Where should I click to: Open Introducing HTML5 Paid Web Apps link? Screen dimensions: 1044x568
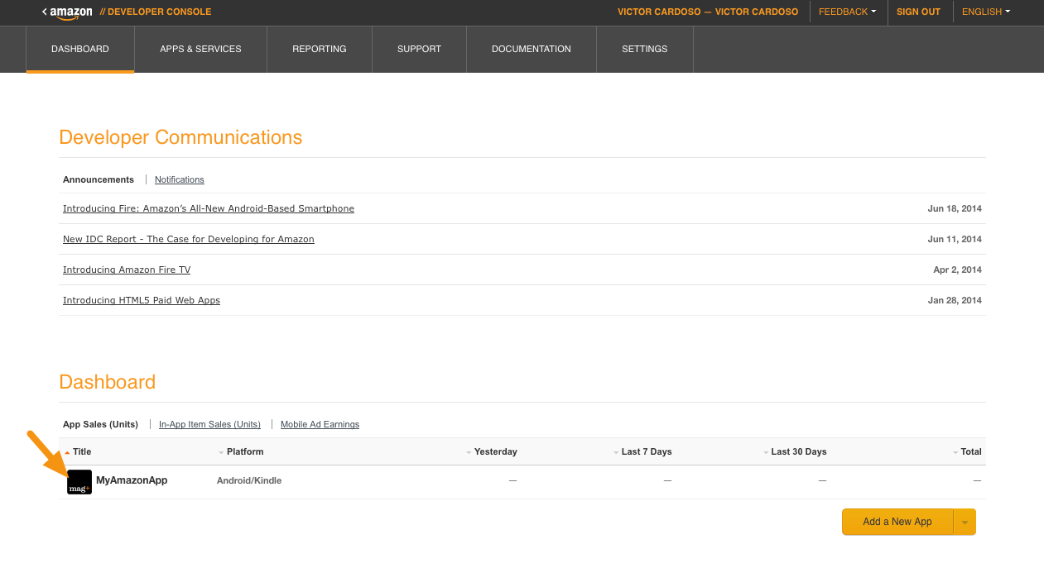(x=142, y=300)
